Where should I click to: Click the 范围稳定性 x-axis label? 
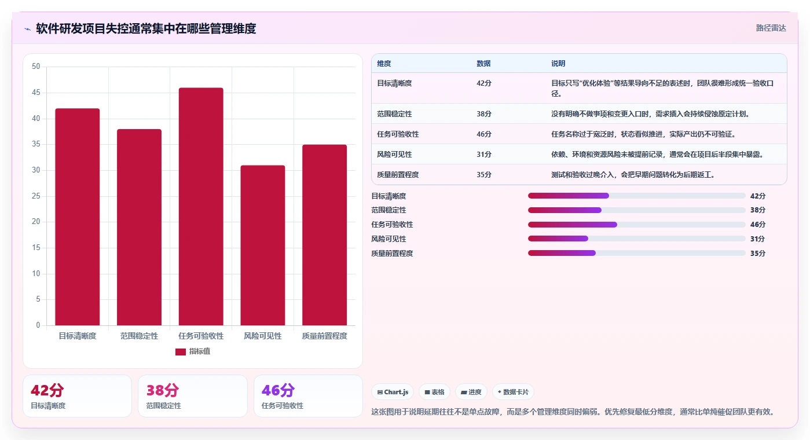coord(139,336)
